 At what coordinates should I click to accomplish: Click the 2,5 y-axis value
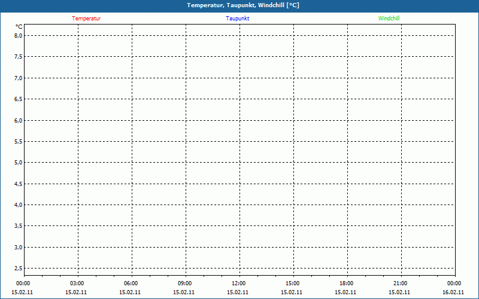[x=19, y=269]
